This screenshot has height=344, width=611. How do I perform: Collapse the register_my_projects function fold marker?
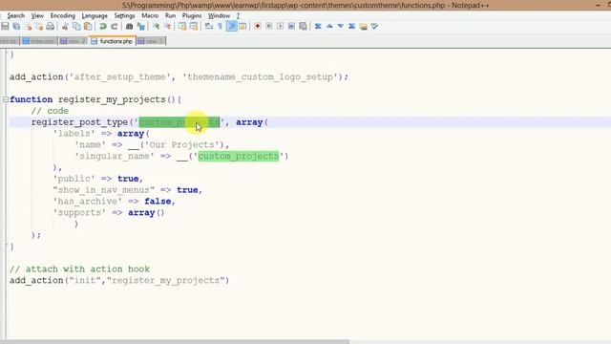coord(6,99)
